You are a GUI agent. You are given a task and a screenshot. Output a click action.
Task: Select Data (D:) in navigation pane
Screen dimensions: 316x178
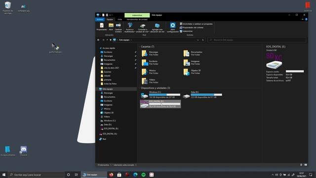pos(108,125)
